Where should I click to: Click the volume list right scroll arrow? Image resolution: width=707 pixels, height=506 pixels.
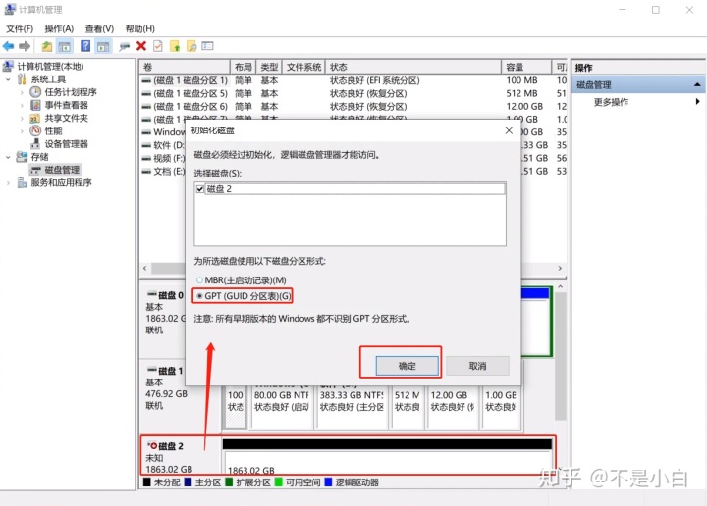(560, 268)
